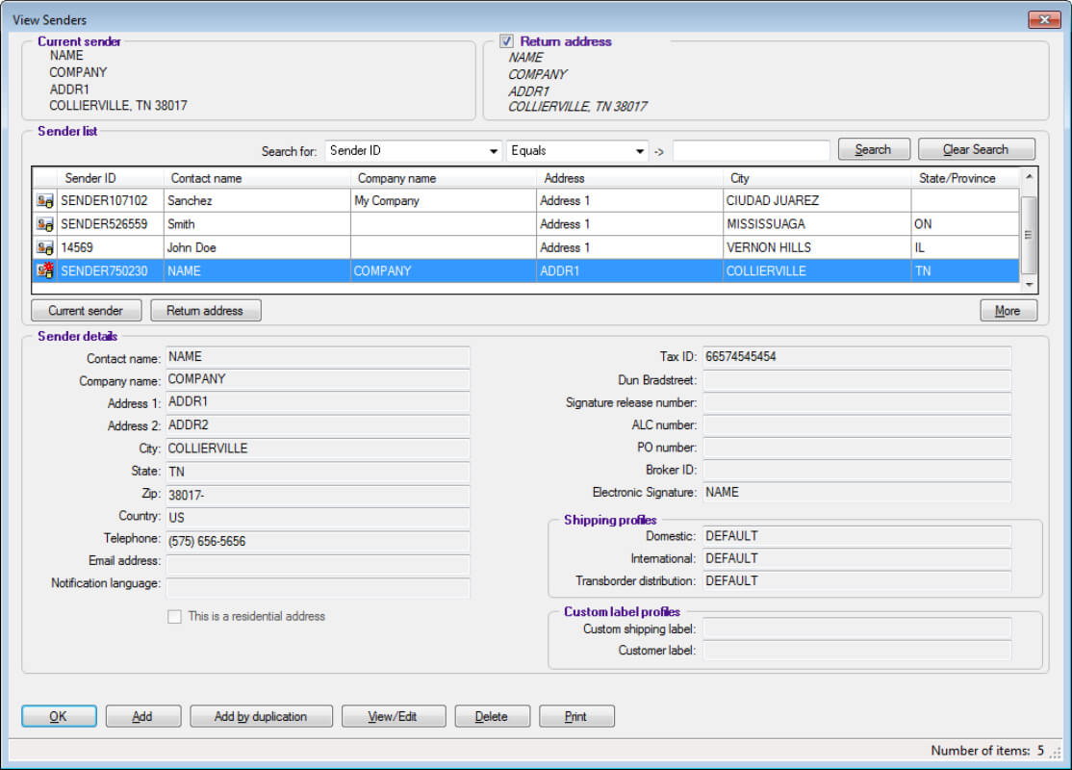Click the International shipping profile field
This screenshot has width=1072, height=770.
point(856,558)
